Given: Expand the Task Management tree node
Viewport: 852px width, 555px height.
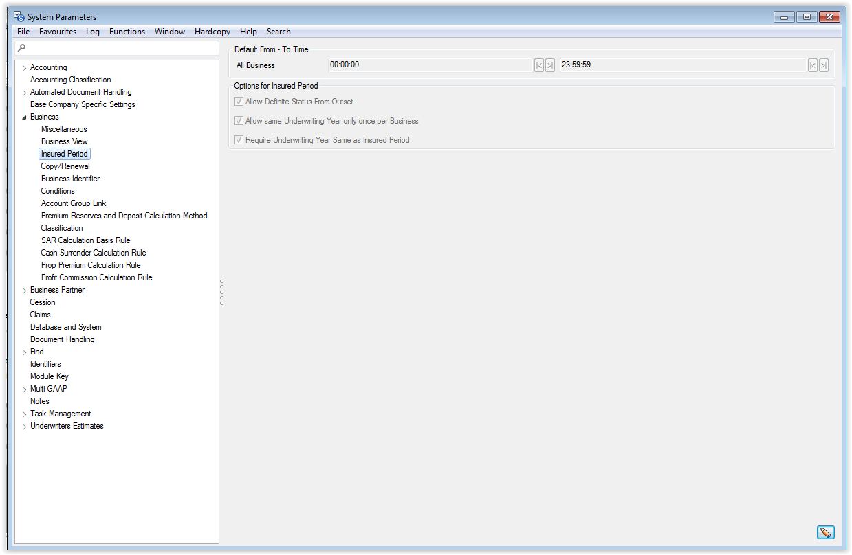Looking at the screenshot, I should [x=24, y=414].
